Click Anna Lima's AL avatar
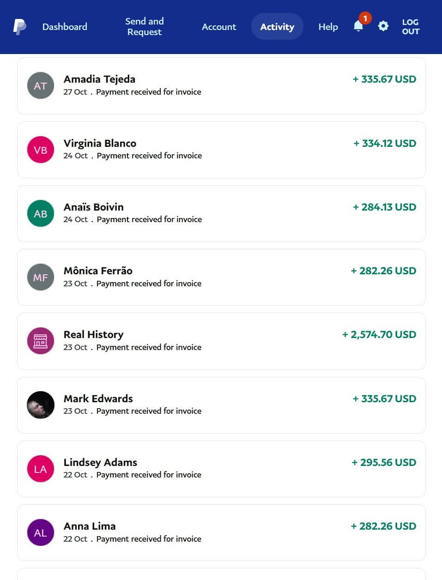This screenshot has height=580, width=442. (x=41, y=532)
